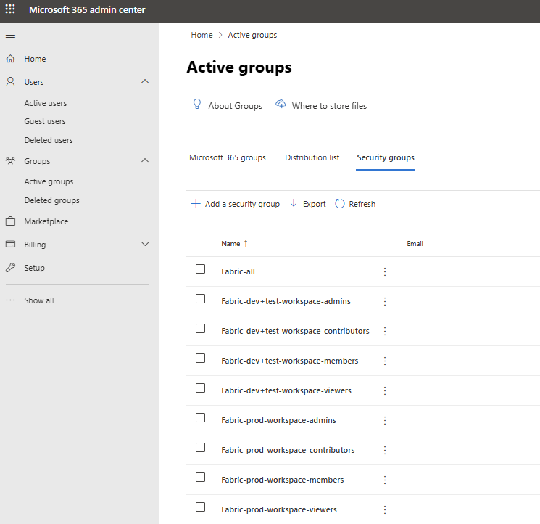Screen dimensions: 540x524
Task: Open more actions for Fabric-prod-workspace-contributors
Action: pos(385,450)
